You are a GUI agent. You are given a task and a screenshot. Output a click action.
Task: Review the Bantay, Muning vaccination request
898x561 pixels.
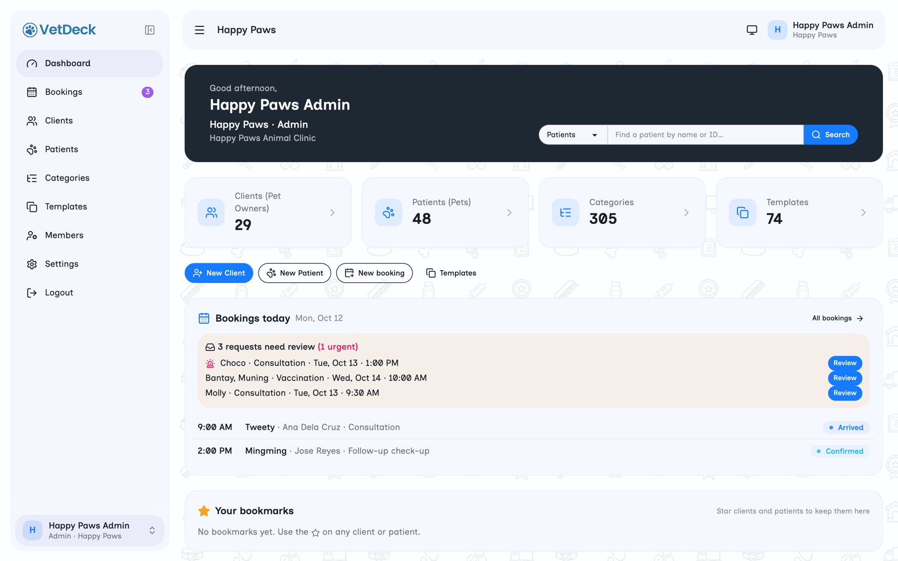(x=845, y=378)
